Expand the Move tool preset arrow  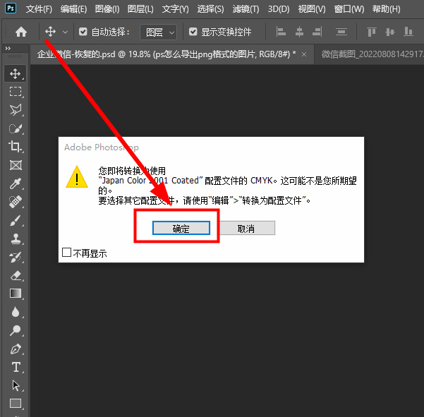(x=65, y=32)
